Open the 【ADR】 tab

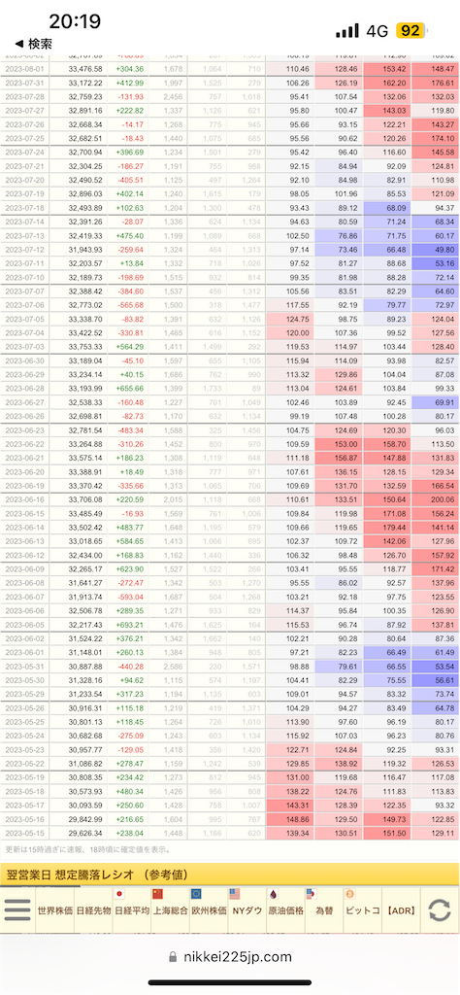[x=401, y=909]
